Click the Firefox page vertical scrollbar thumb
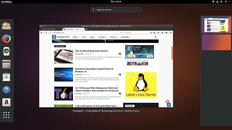Viewport: 232px width, 130px height. click(172, 53)
